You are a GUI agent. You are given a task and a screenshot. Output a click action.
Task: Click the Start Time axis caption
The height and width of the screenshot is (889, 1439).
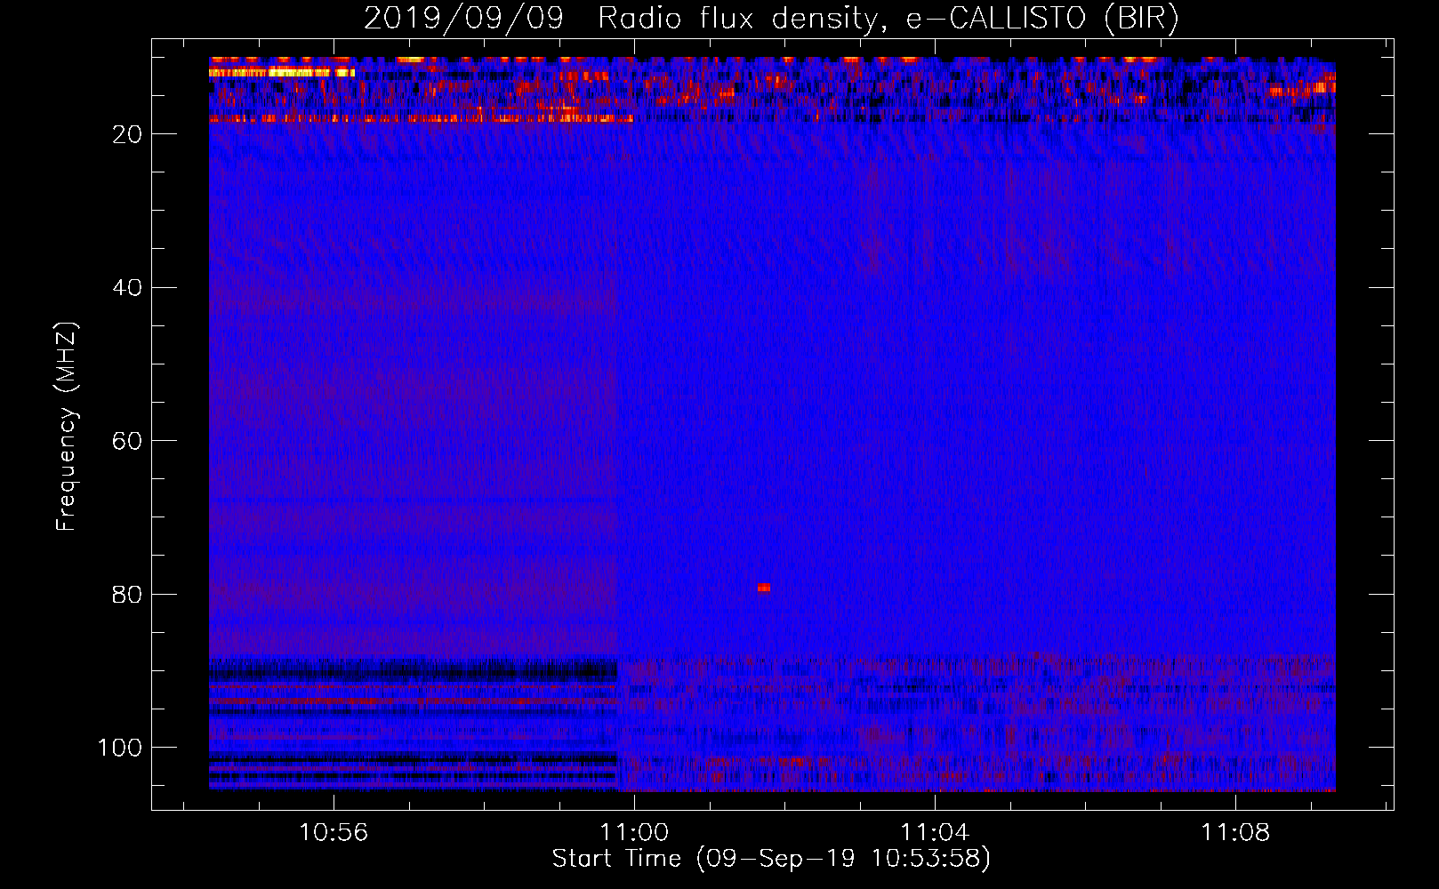(x=771, y=859)
